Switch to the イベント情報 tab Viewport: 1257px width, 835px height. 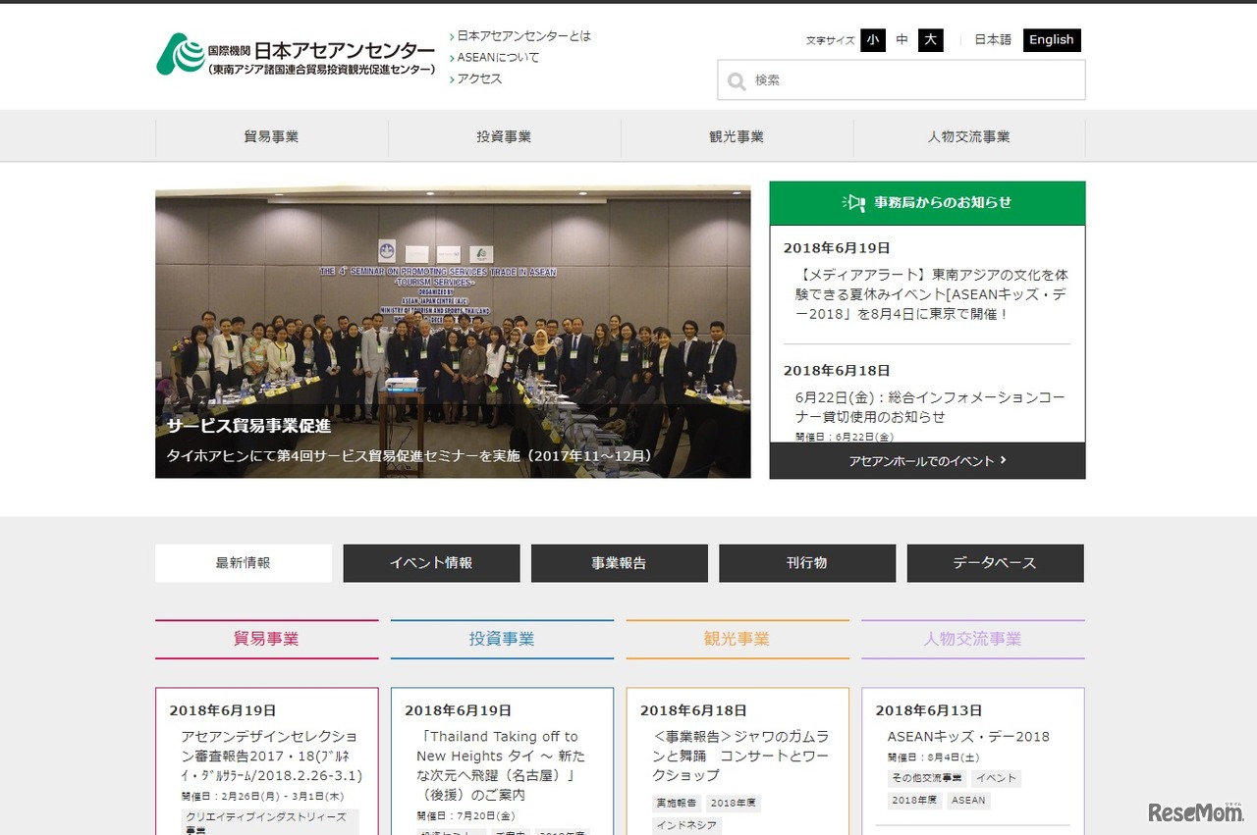click(431, 562)
